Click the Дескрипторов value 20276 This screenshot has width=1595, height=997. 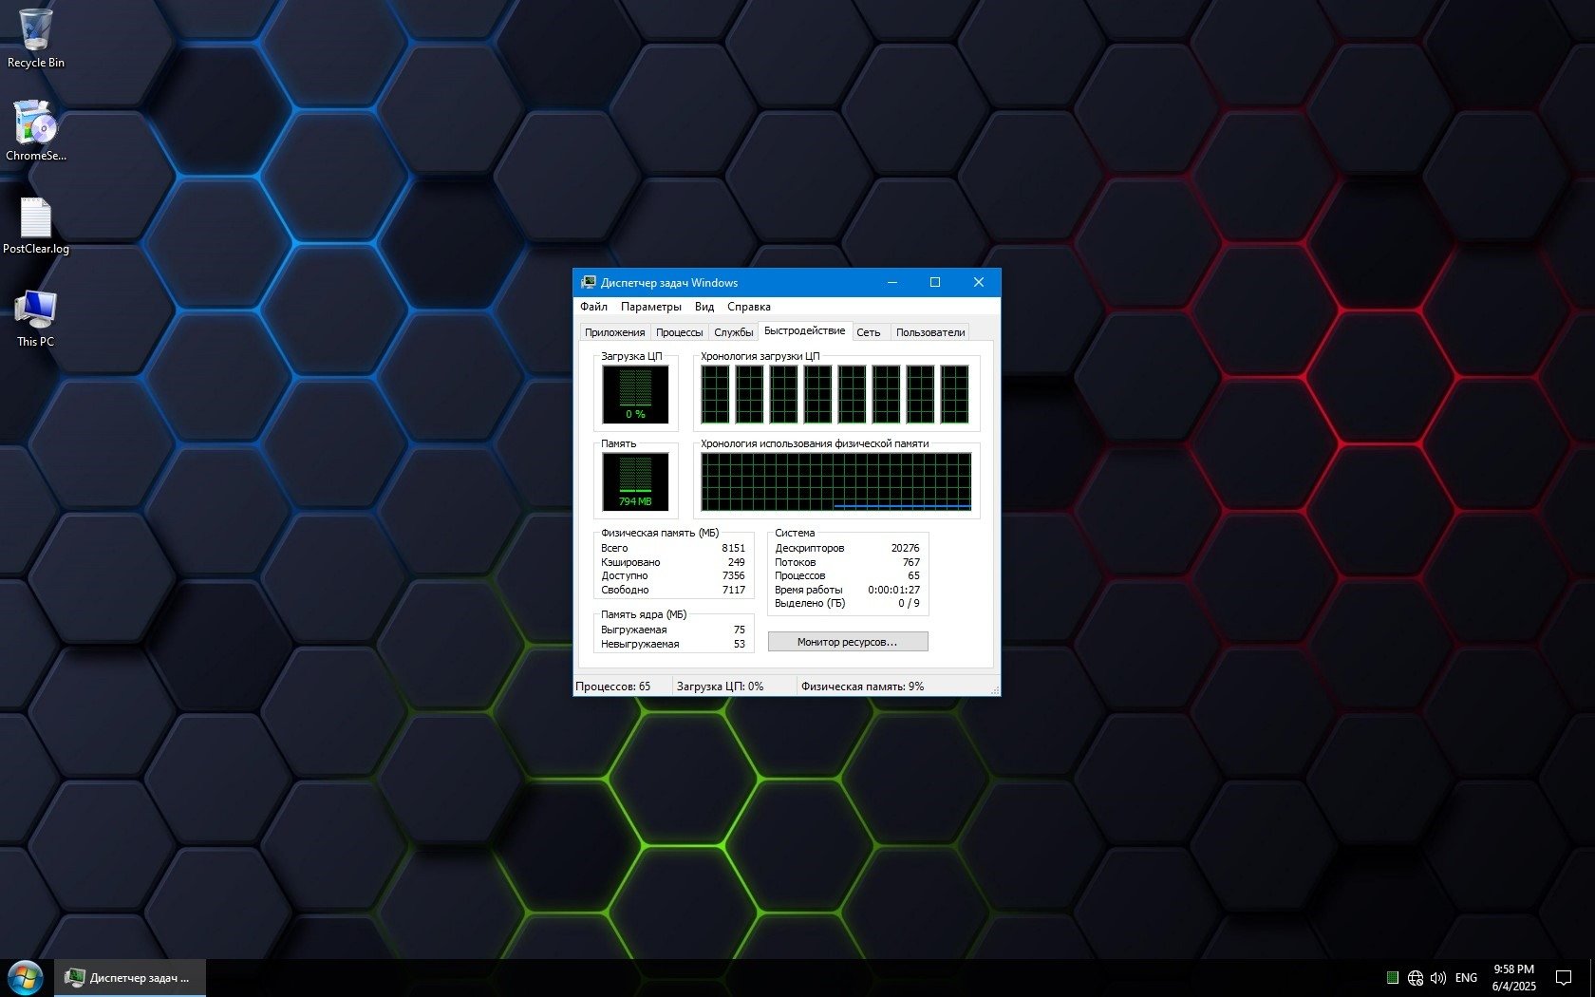(x=905, y=548)
